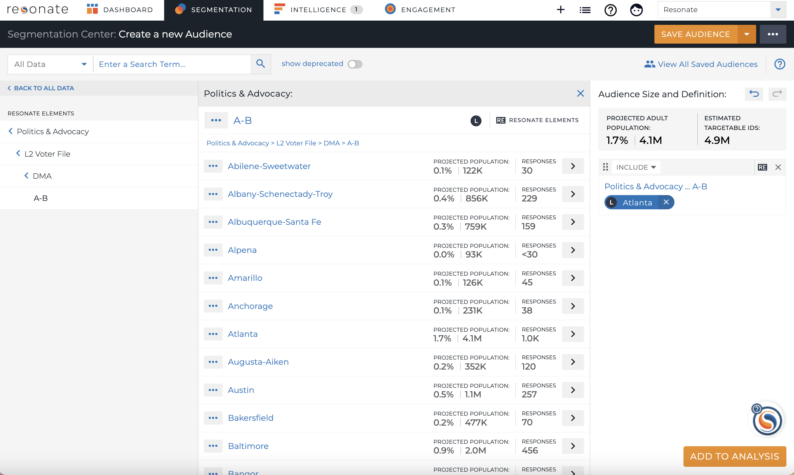Open the INCLUDE dropdown
794x475 pixels.
pyautogui.click(x=636, y=167)
